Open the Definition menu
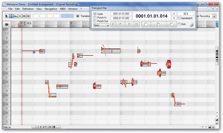The image size is (223, 133). pos(28,9)
